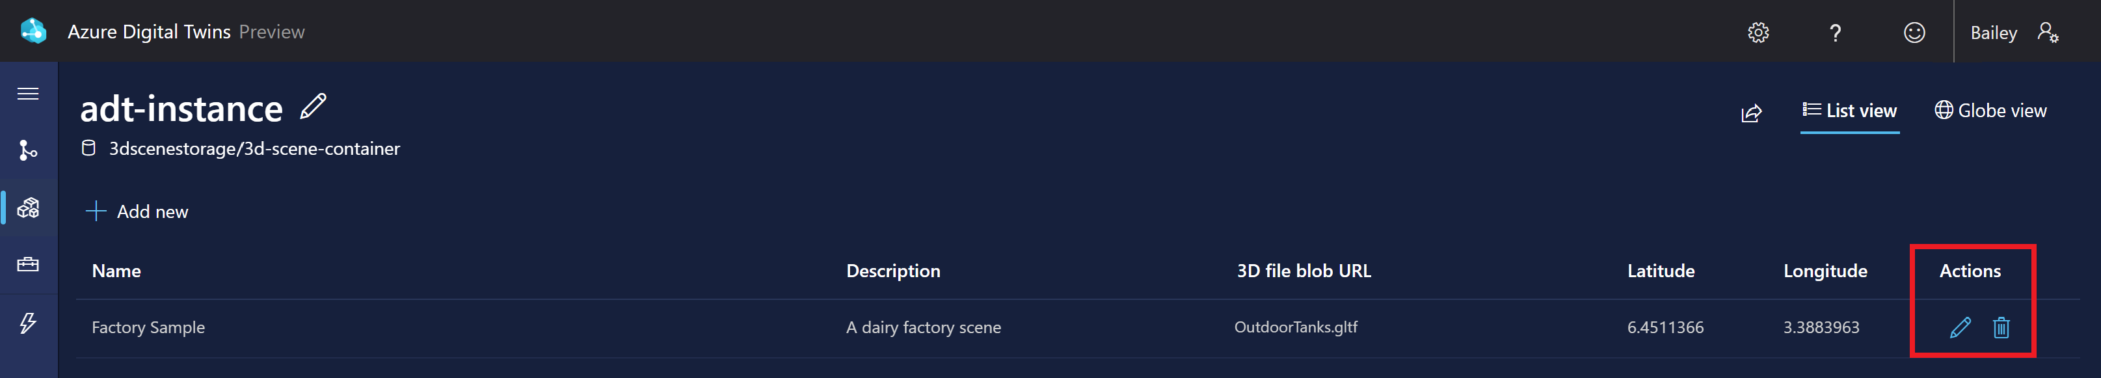Delete the Factory Sample scene via trash icon

2002,327
